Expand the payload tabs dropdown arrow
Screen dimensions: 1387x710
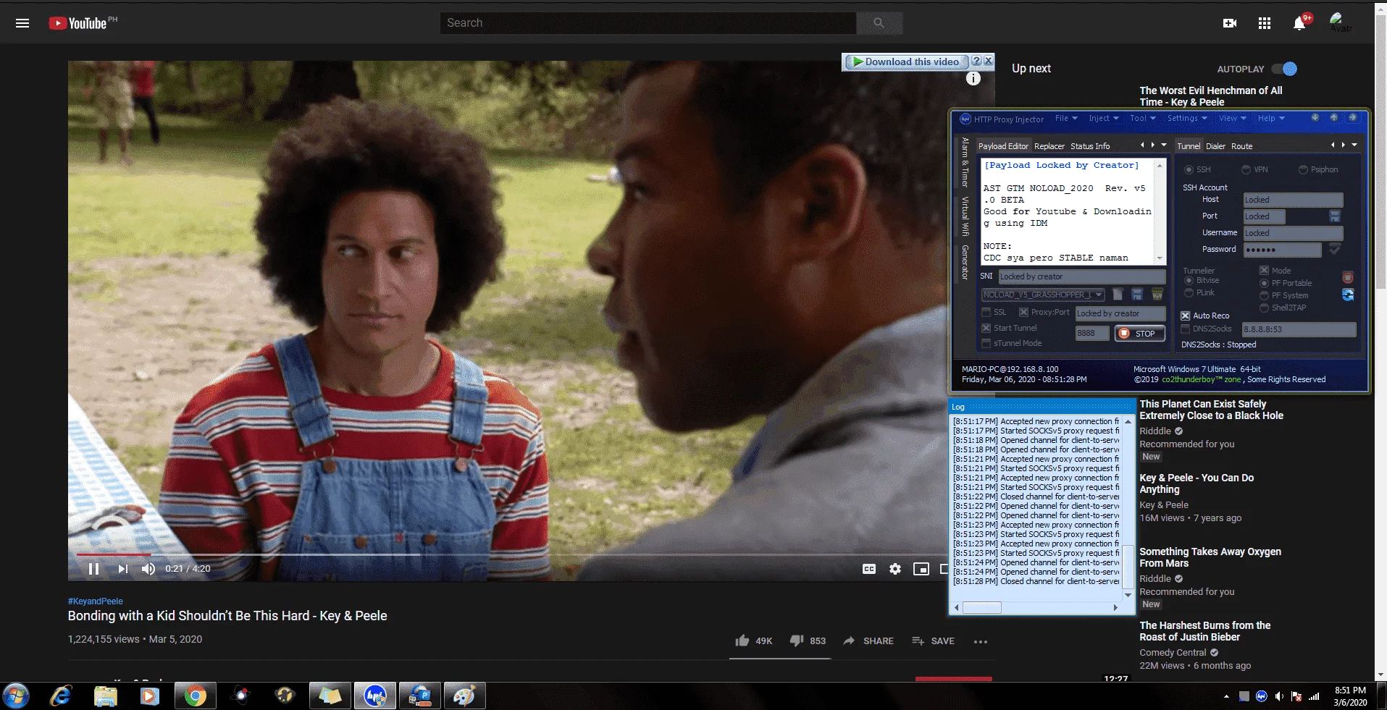point(1164,145)
